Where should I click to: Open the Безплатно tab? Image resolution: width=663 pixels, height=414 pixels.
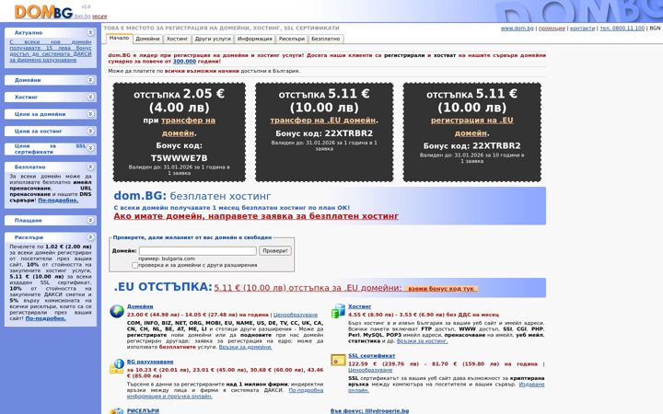click(x=326, y=39)
